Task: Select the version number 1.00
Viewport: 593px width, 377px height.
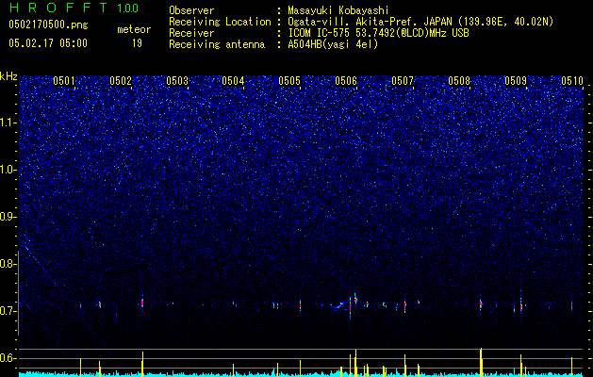Action: [128, 8]
